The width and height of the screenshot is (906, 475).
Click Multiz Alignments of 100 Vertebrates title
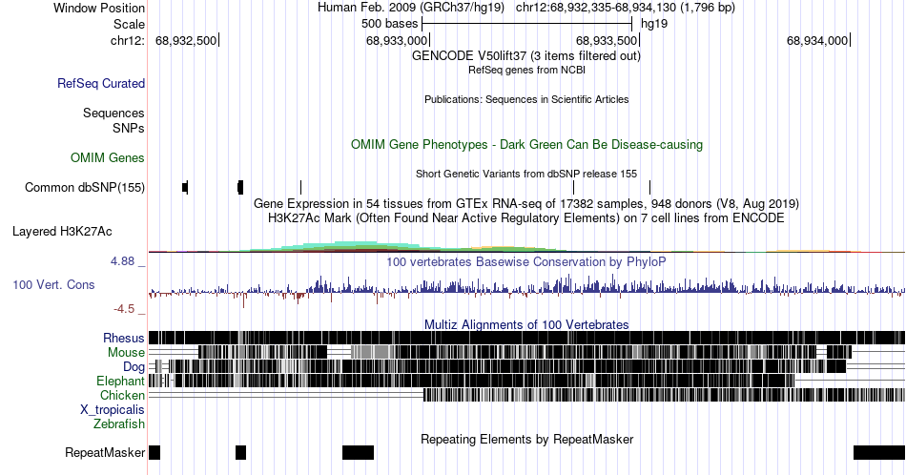click(x=526, y=324)
